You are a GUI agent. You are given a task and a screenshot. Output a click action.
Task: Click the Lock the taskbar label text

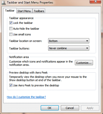[x=23, y=23]
